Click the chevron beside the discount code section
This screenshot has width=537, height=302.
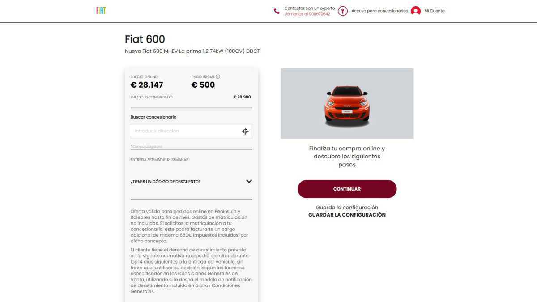249,181
